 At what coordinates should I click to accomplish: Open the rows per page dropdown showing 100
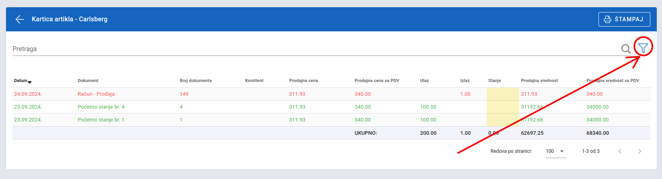click(x=556, y=151)
